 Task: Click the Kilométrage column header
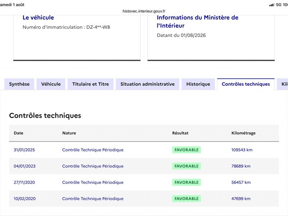(x=243, y=133)
